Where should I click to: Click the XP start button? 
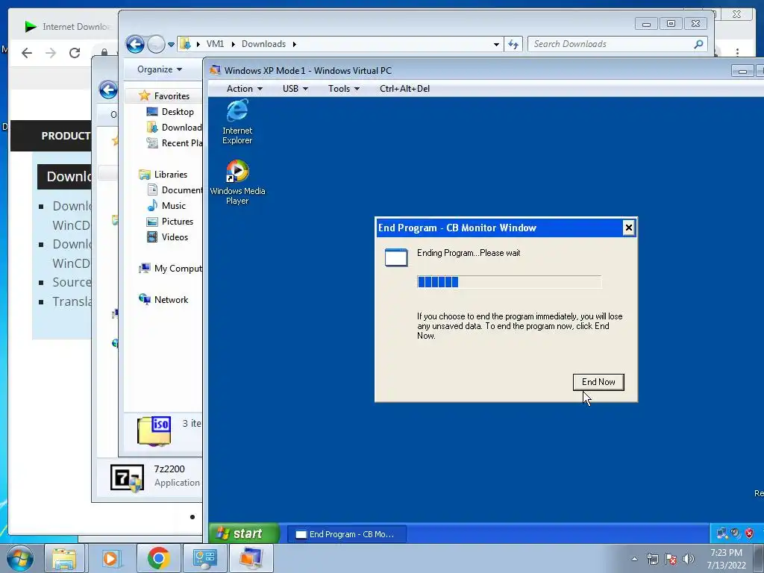244,533
